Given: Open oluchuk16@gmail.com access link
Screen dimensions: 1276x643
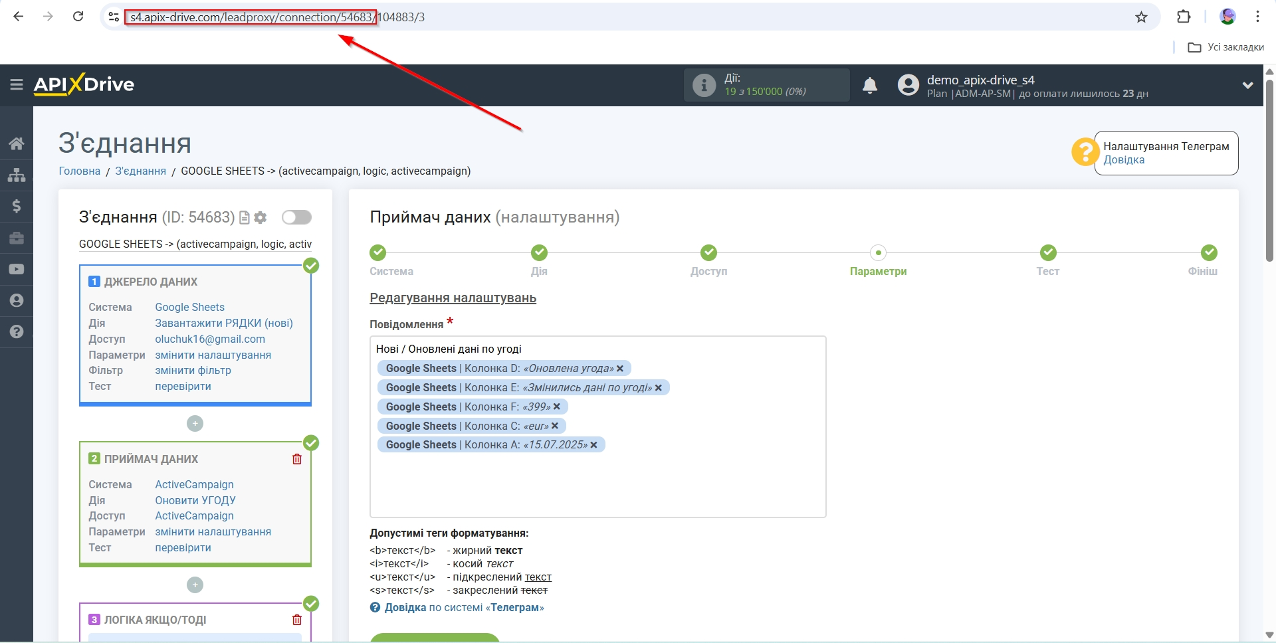Looking at the screenshot, I should point(210,339).
